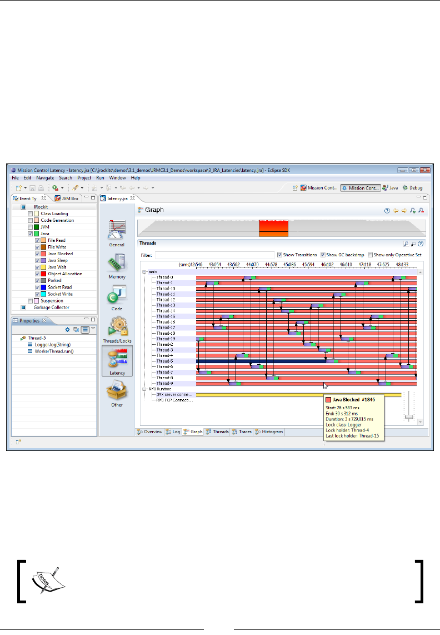The height and width of the screenshot is (635, 440).
Task: Click the fast view icon in status bar
Action: coord(18,442)
